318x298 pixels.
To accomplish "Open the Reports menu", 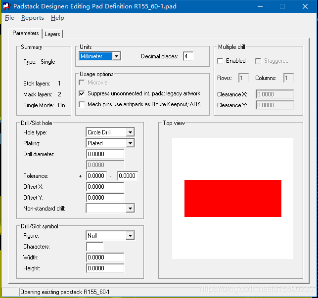I will click(x=33, y=18).
